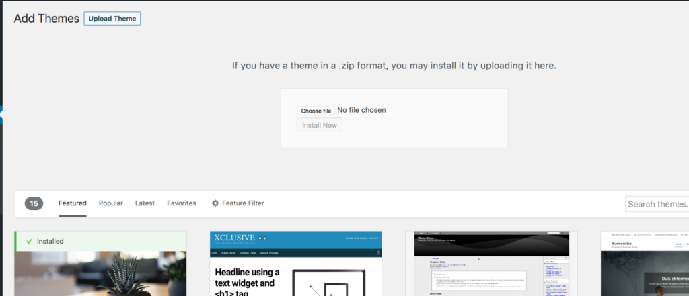Click the 'No file chosen' label

pos(361,110)
